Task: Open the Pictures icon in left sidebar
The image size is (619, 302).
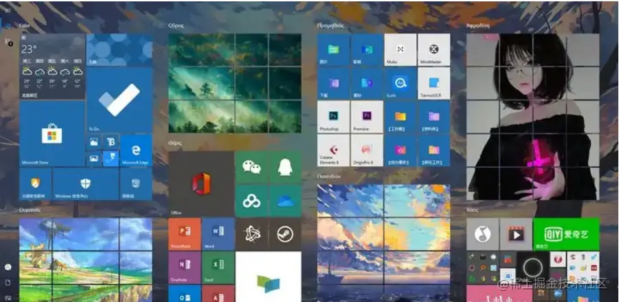Action: tap(8, 298)
